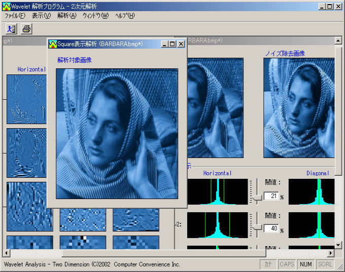
Task: Click the CAPS indicator in status bar
Action: (287, 264)
